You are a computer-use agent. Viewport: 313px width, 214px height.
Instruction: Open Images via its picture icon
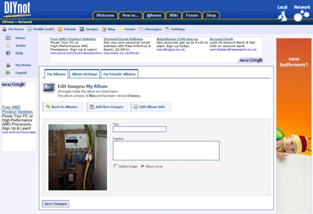[82, 29]
